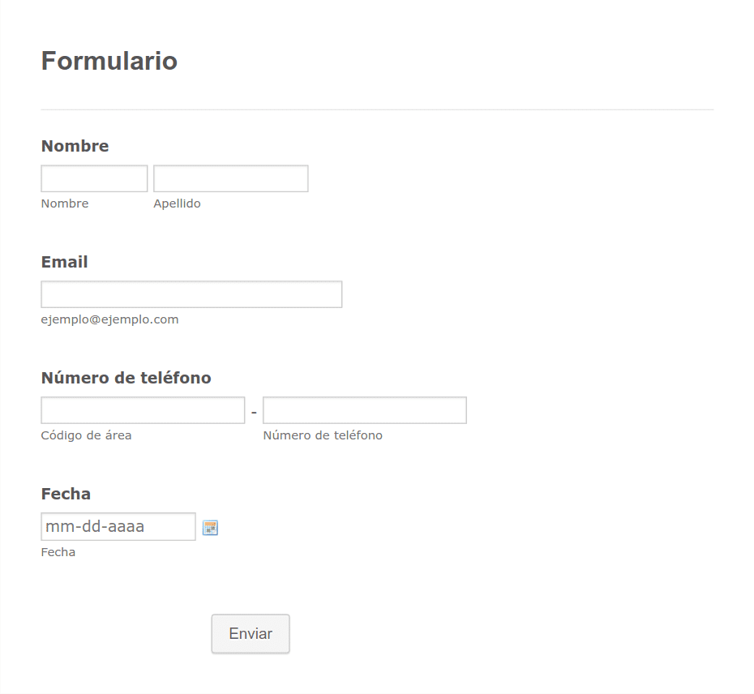Open the calendar date picker icon
The height and width of the screenshot is (694, 754).
pyautogui.click(x=210, y=528)
